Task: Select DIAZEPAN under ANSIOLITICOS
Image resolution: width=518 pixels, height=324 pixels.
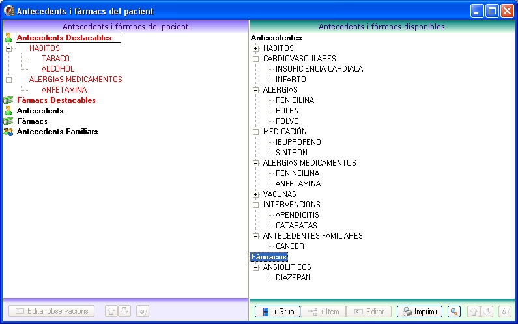Action: pyautogui.click(x=293, y=277)
